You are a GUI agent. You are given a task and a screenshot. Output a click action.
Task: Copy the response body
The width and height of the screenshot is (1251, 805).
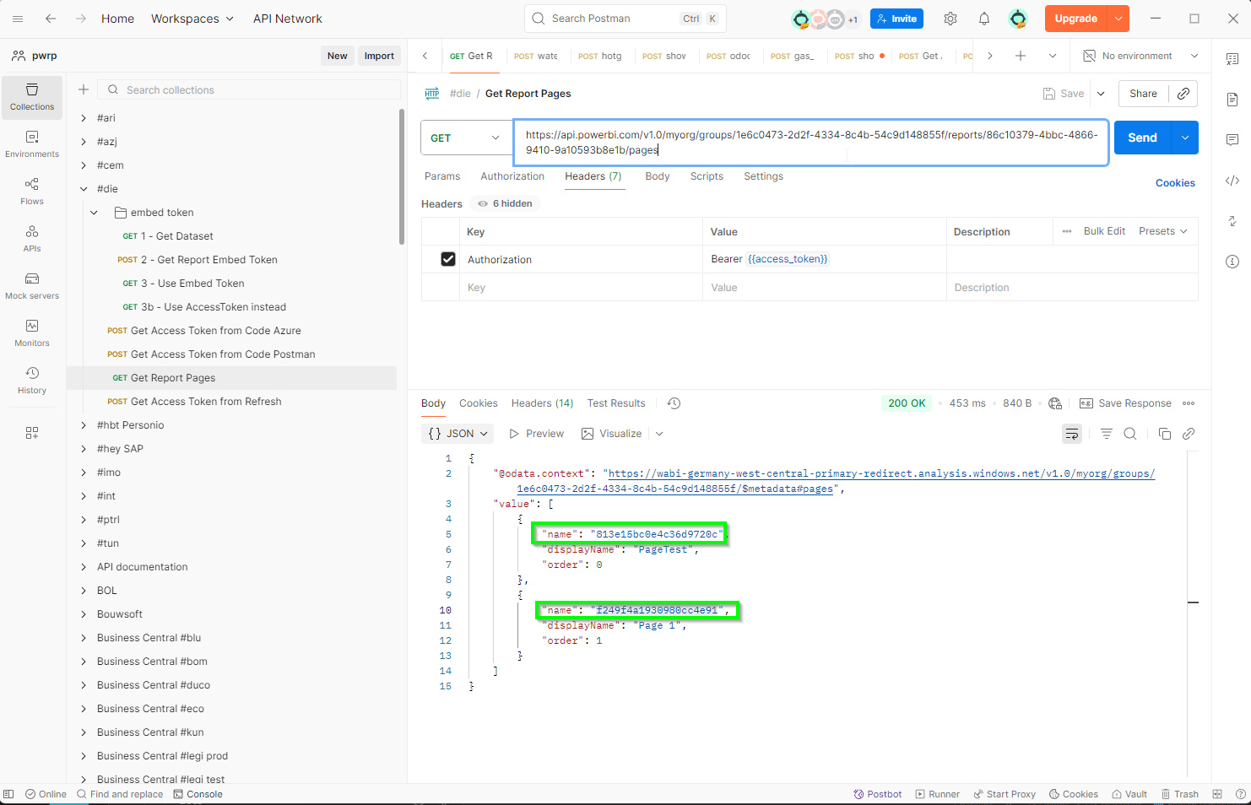tap(1165, 434)
